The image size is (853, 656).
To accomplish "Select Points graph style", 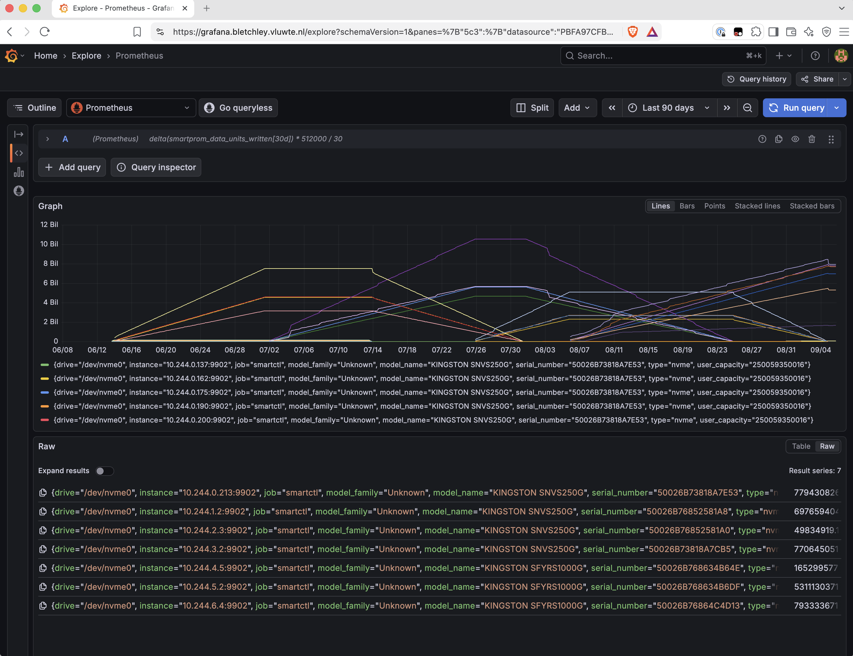I will pyautogui.click(x=715, y=206).
